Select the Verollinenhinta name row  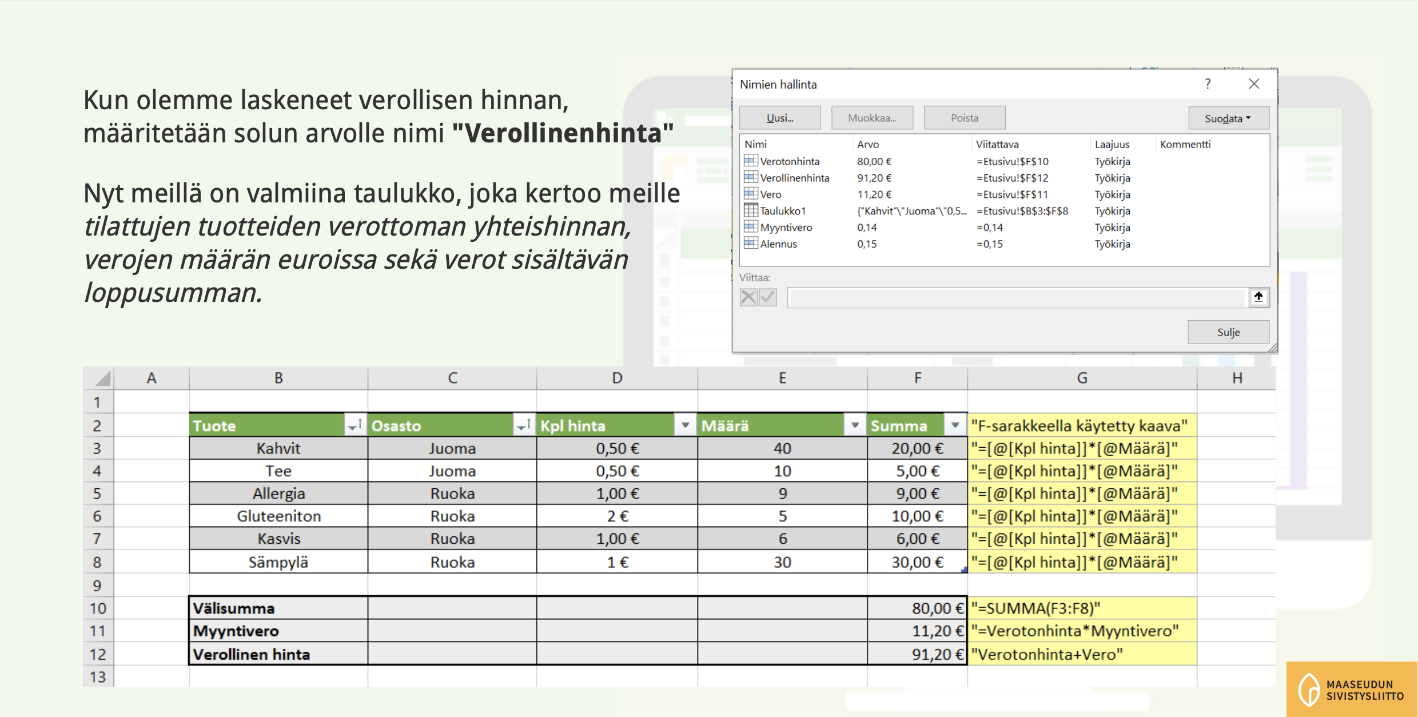1004,178
